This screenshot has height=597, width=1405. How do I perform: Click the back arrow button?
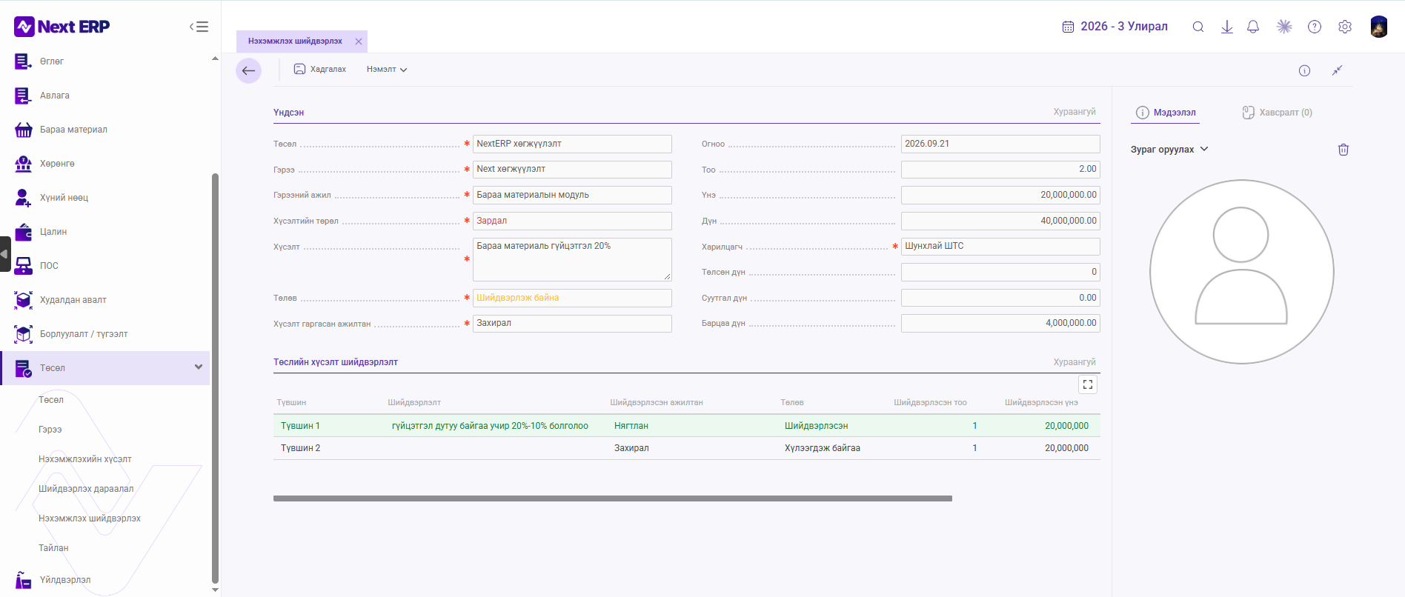click(x=249, y=70)
